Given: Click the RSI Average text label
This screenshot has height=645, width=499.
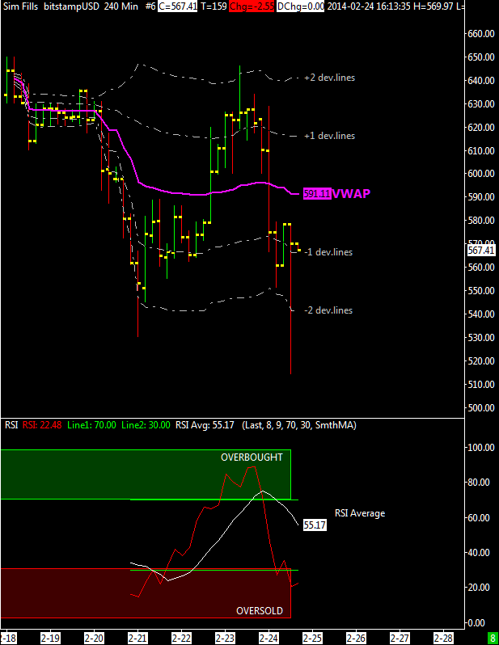Looking at the screenshot, I should [360, 513].
